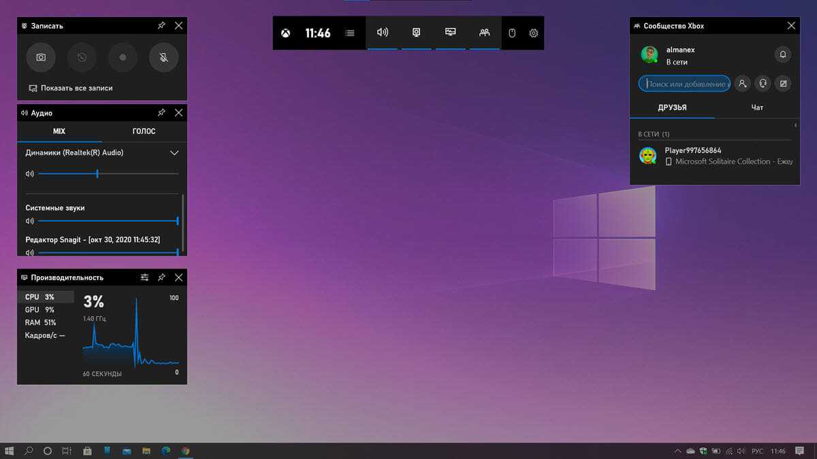Open notifications bell in Xbox Community
Screen dimensions: 817x459
click(x=783, y=54)
